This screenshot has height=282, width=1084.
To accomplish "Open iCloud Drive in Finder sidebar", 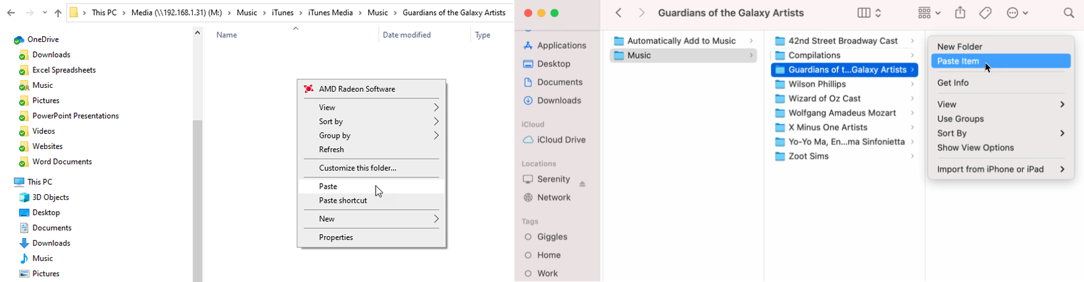I will coord(554,140).
